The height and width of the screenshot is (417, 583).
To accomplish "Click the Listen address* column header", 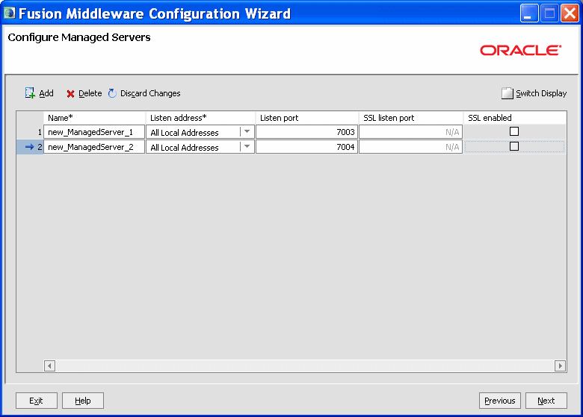I will pos(200,118).
